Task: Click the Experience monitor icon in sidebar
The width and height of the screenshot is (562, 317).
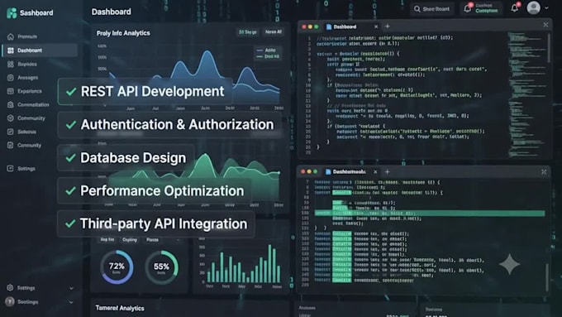Action: pyautogui.click(x=11, y=91)
